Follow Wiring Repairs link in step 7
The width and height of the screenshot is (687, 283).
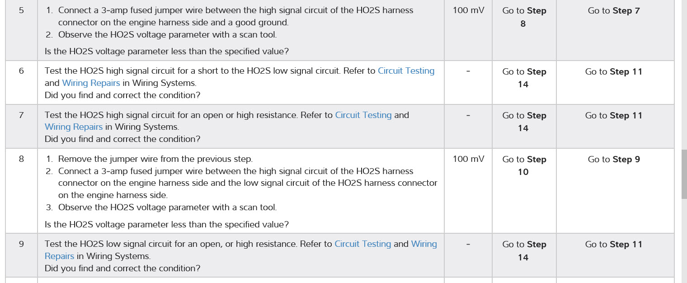click(73, 127)
